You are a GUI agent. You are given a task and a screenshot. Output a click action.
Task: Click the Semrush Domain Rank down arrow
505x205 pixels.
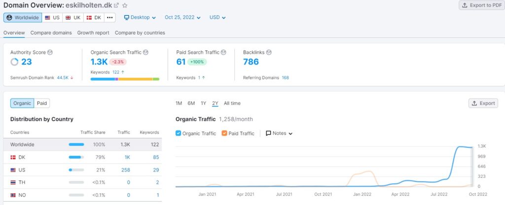(x=72, y=77)
